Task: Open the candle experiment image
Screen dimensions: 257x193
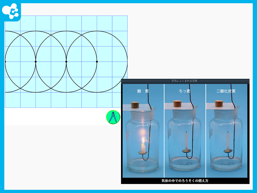Action: pos(185,131)
